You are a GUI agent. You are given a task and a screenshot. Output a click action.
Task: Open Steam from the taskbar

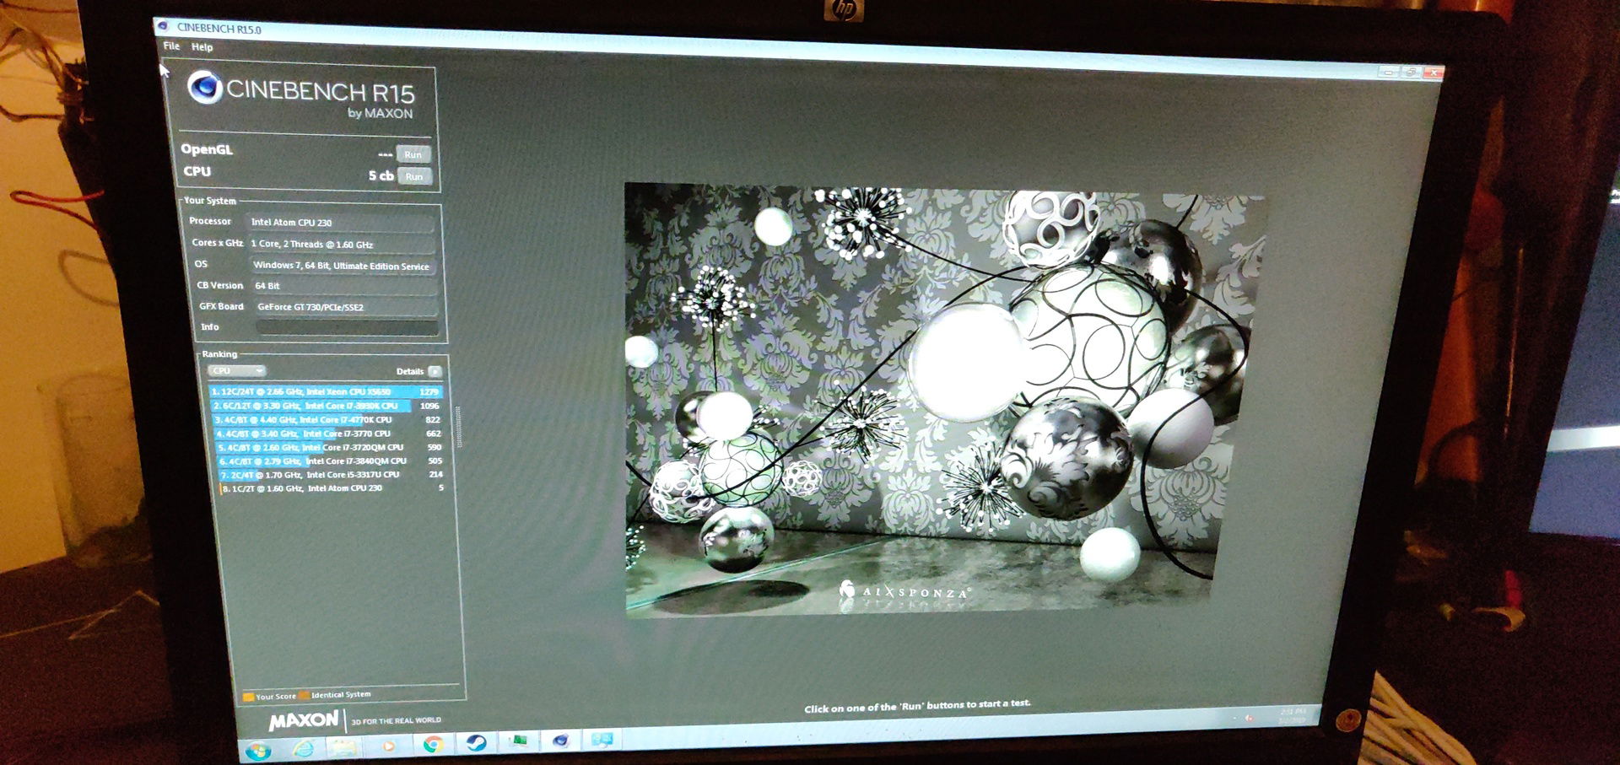coord(476,742)
